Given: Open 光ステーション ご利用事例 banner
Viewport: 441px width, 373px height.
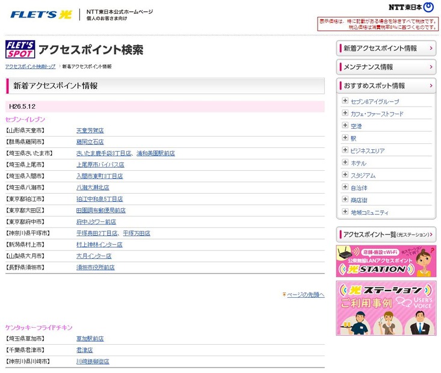Looking at the screenshot, I should pyautogui.click(x=386, y=308).
